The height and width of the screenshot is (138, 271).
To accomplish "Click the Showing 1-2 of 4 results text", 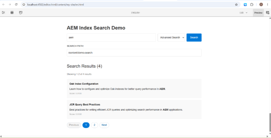I will tap(79, 74).
